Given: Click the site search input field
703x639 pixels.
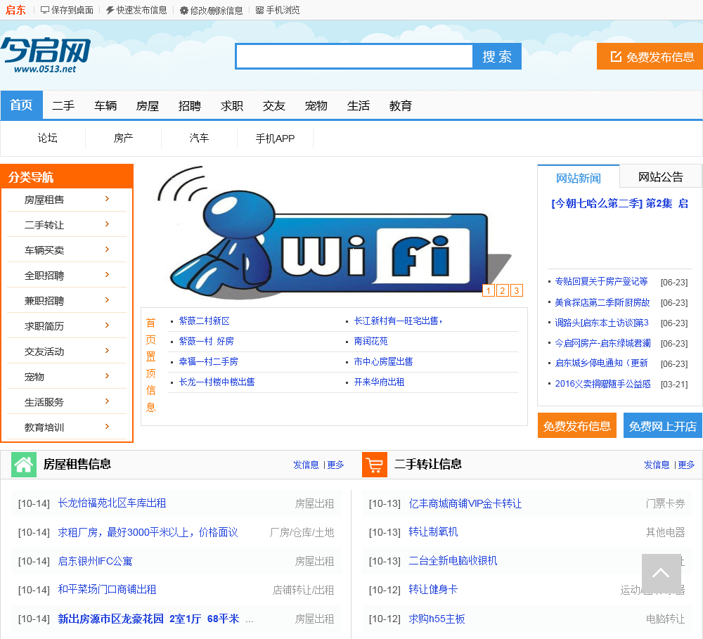Looking at the screenshot, I should coord(354,56).
